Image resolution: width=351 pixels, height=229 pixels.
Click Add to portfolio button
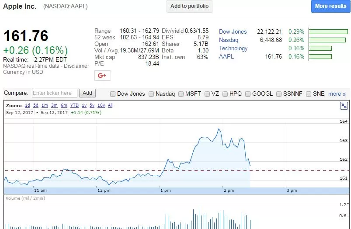[189, 6]
